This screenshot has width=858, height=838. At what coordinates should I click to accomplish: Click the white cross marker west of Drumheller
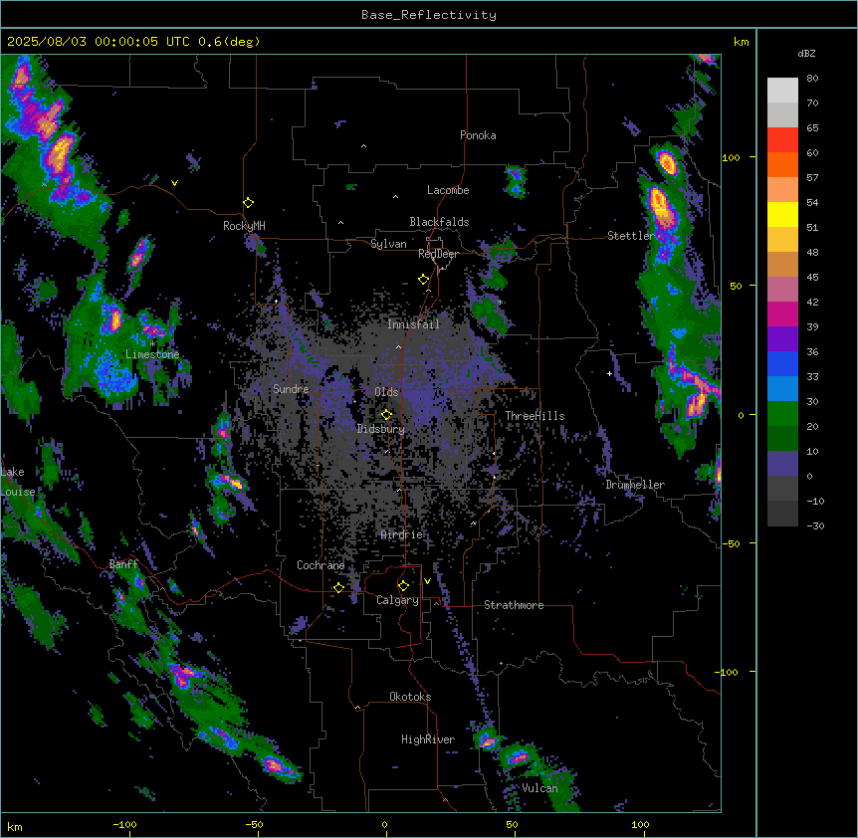pyautogui.click(x=609, y=373)
